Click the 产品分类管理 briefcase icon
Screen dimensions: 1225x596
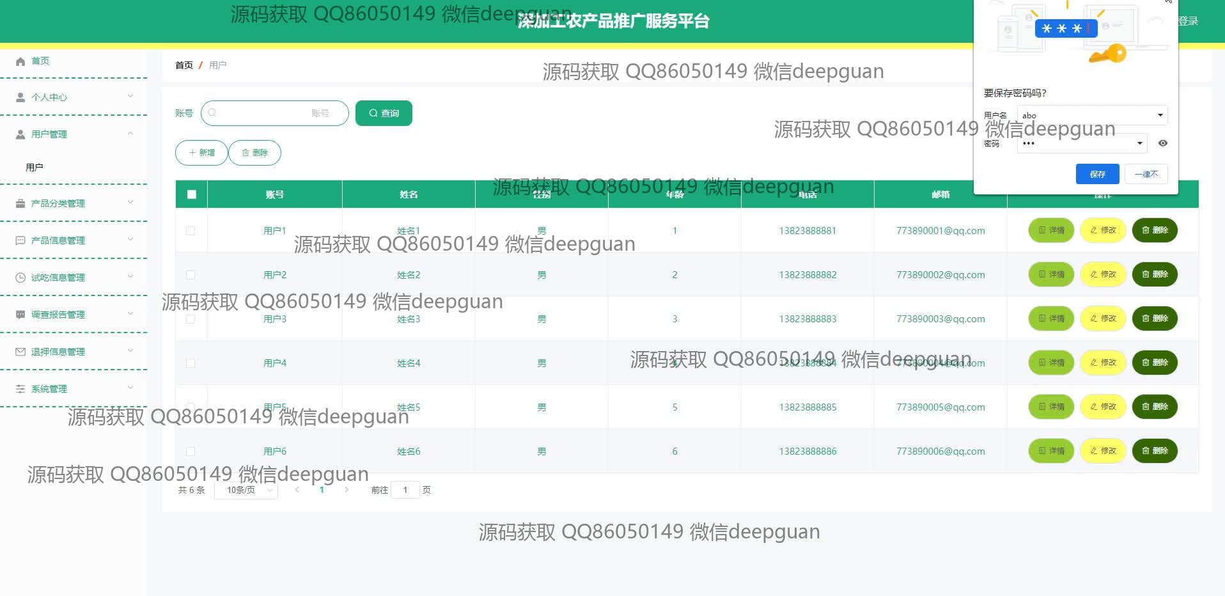point(20,203)
